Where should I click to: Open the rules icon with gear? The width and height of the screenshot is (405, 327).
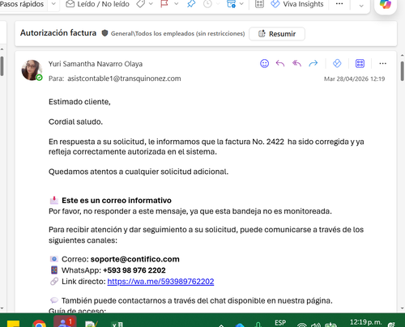(232, 4)
